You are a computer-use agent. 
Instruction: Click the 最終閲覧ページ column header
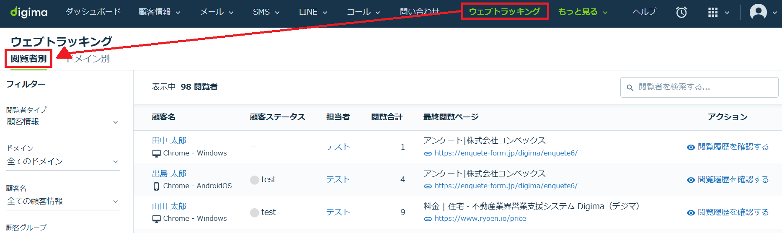[451, 117]
